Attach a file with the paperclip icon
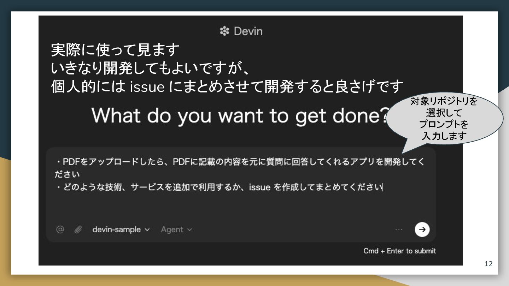The width and height of the screenshot is (509, 286). (x=78, y=230)
